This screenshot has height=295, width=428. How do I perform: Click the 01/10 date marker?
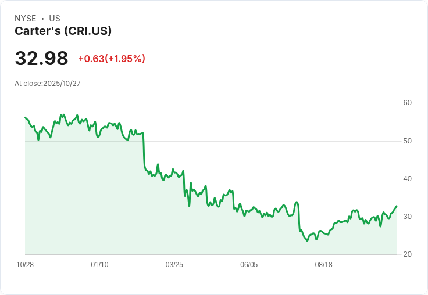click(99, 265)
